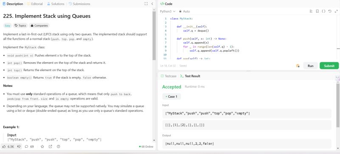
Task: Click the description panel scrollbar
Action: (154, 36)
